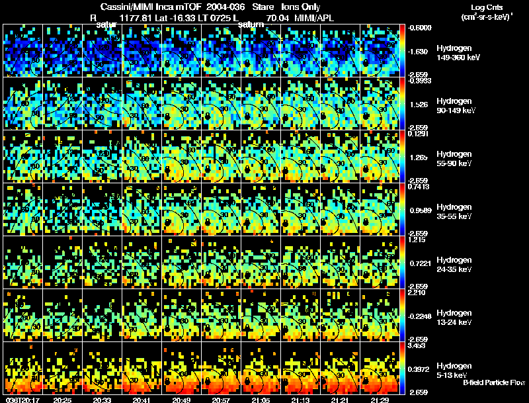
Task: Click the '20:49' time axis label
Action: (181, 400)
